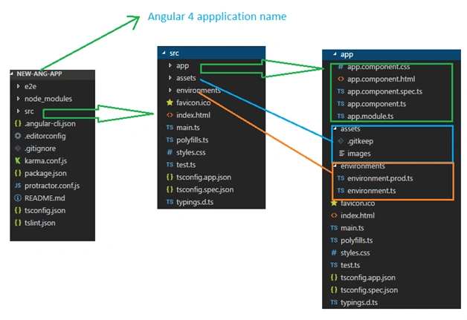Click the app.component.spec.ts TS icon
This screenshot has height=320, width=467.
tap(341, 91)
